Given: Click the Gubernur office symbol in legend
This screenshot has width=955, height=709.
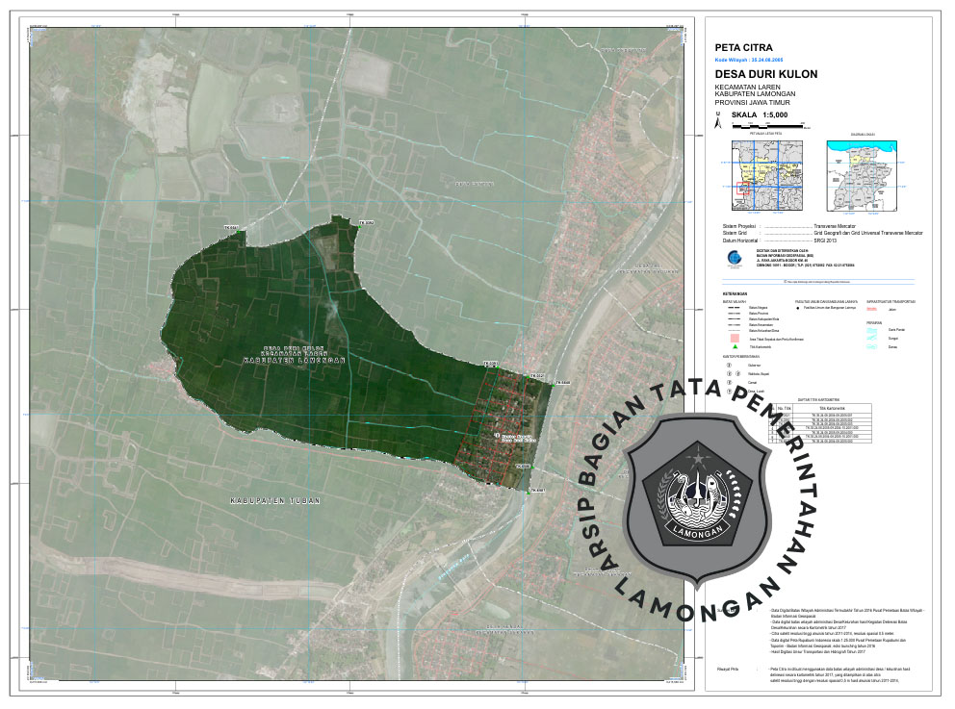Looking at the screenshot, I should (730, 366).
